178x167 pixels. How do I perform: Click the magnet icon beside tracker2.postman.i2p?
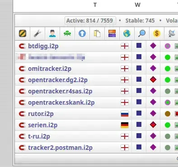click(22, 148)
